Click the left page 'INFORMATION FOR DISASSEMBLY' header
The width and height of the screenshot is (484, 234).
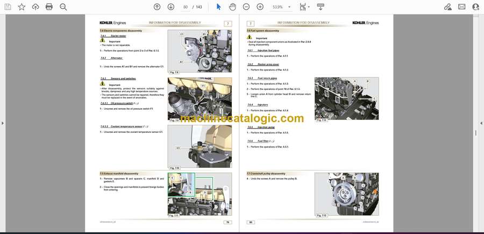coord(175,23)
